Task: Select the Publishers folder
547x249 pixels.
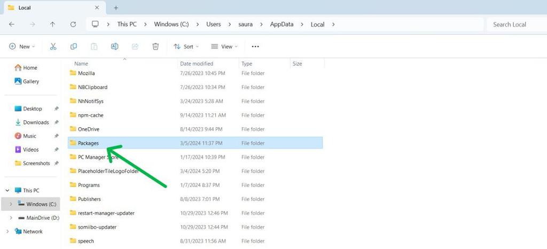Action: click(196, 199)
